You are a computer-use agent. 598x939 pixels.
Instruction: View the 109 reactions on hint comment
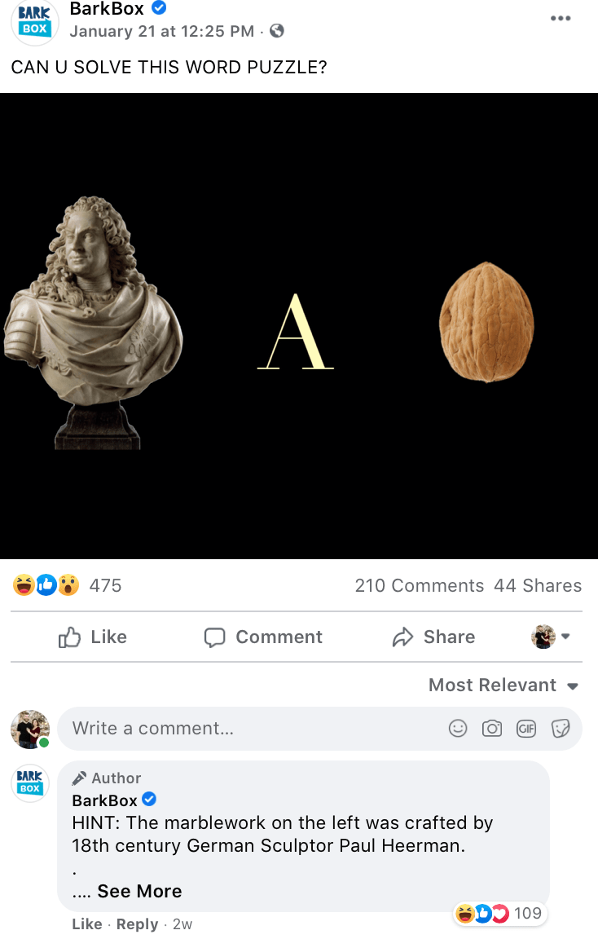click(x=499, y=913)
